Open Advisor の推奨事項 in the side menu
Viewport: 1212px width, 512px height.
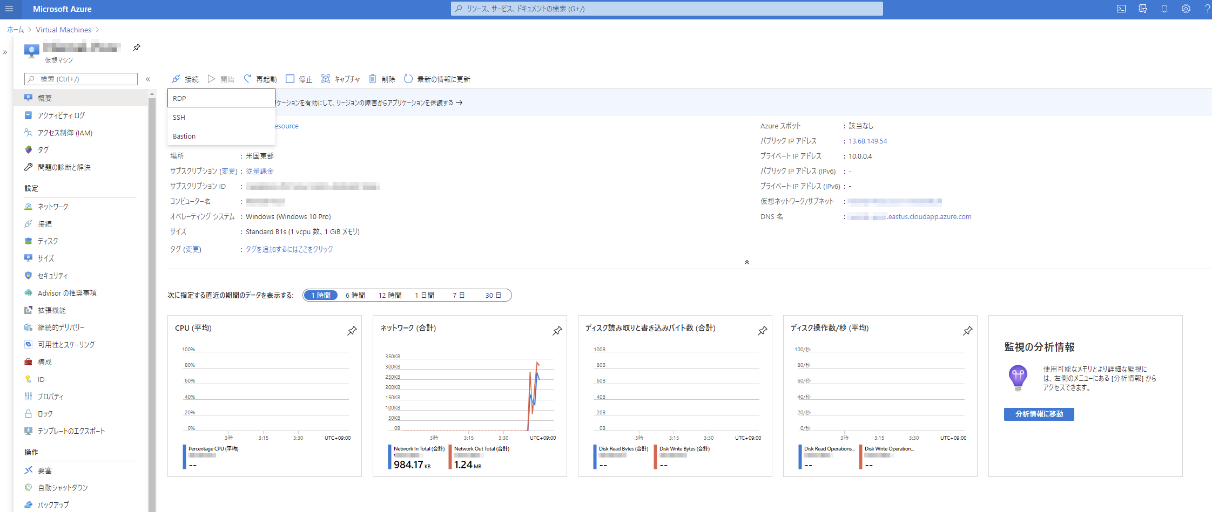tap(81, 293)
